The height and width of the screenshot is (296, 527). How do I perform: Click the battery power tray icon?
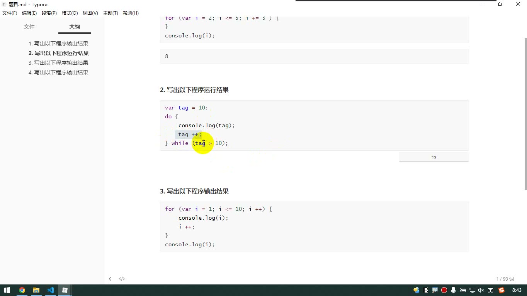(462, 290)
